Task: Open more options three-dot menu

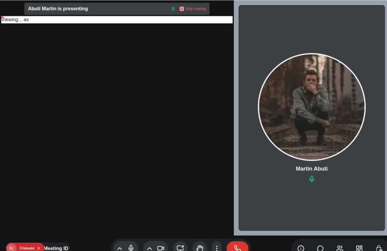Action: tap(217, 248)
